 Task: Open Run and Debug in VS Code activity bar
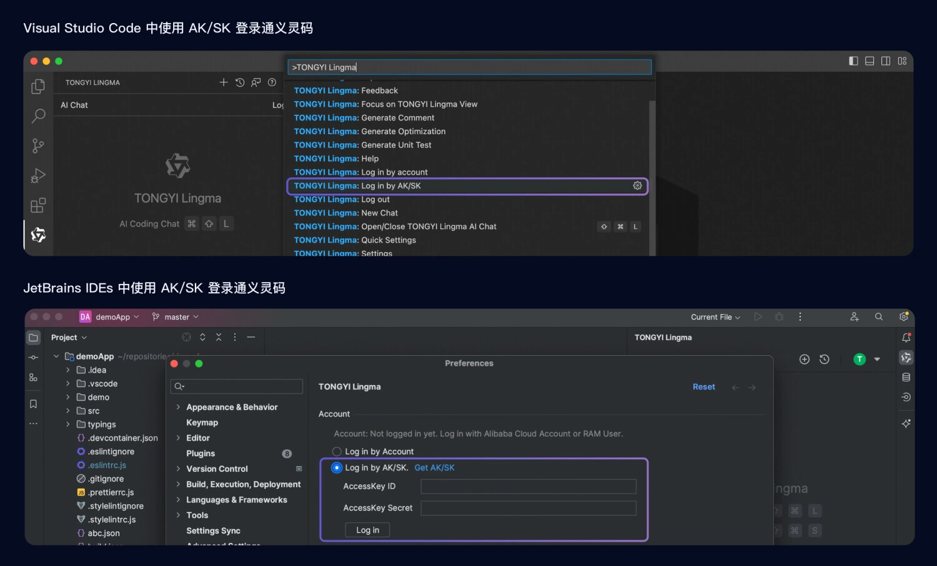(38, 176)
